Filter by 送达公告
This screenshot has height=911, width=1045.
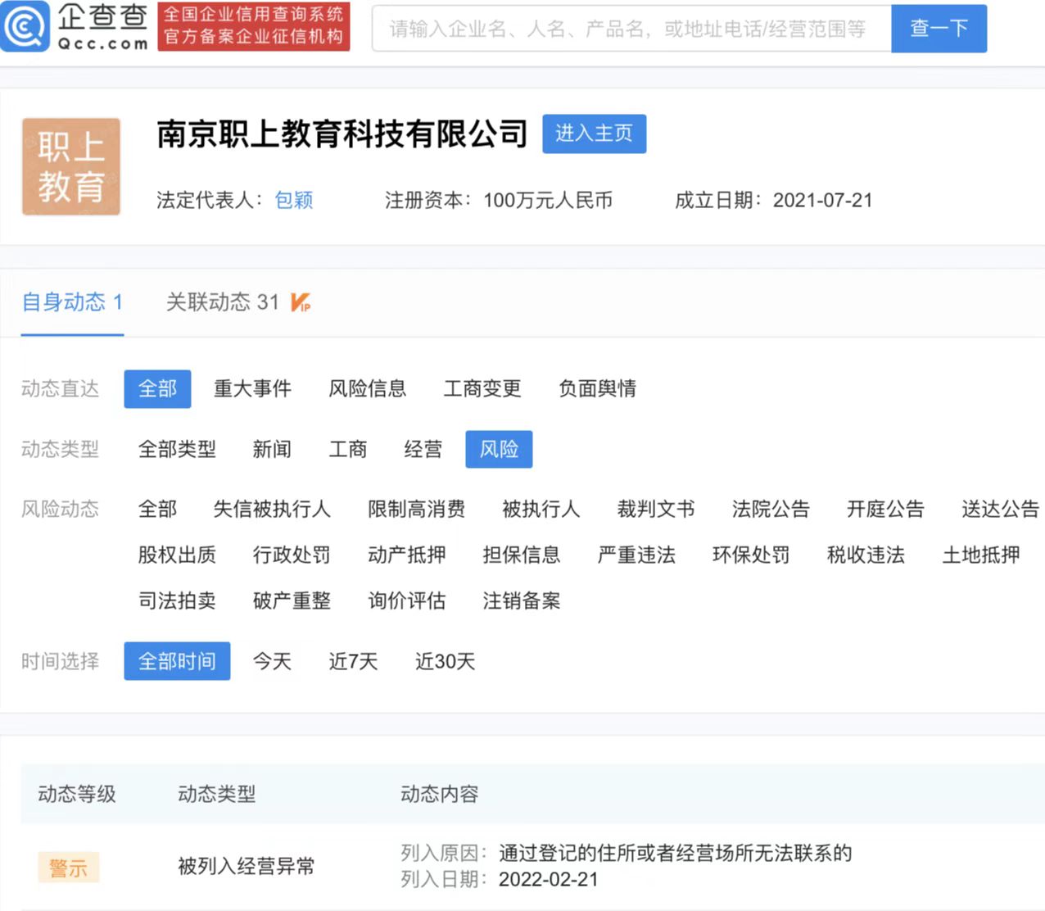[x=1000, y=510]
